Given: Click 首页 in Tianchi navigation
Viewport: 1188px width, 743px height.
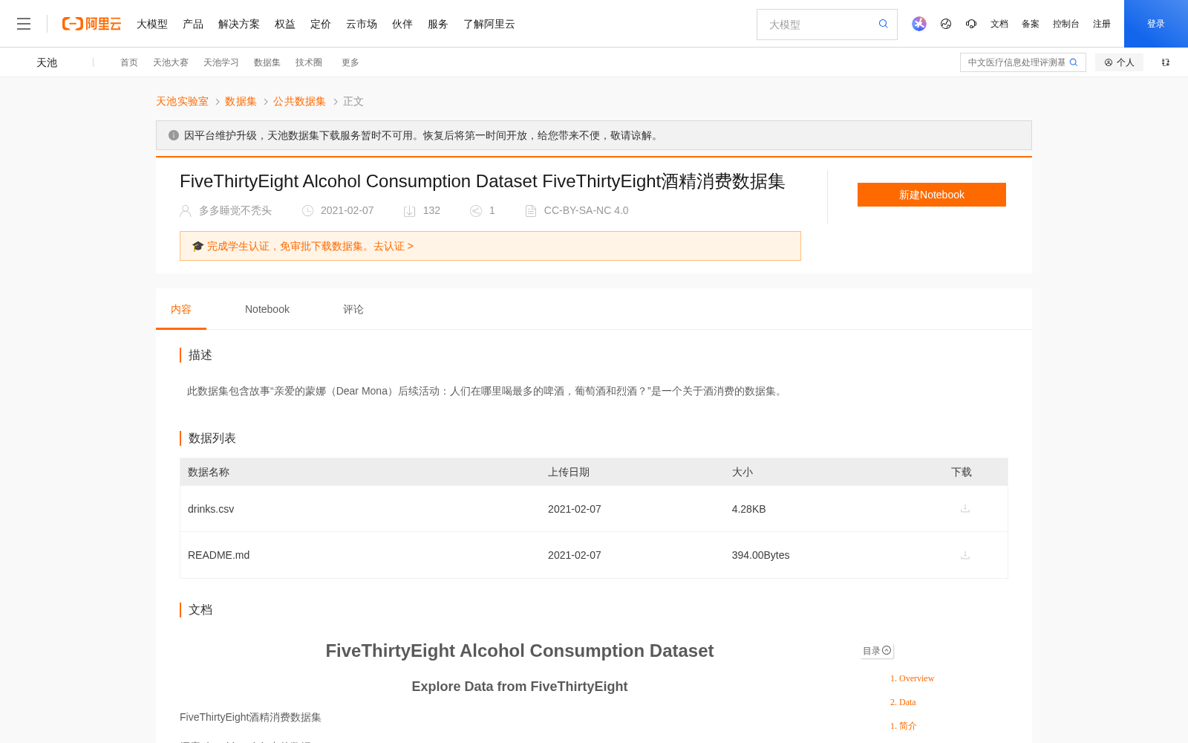Looking at the screenshot, I should tap(129, 62).
